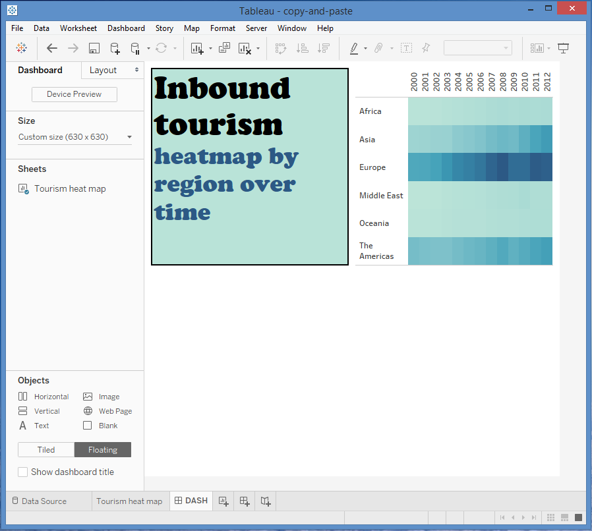This screenshot has width=592, height=531.
Task: Select the Floating layout toggle
Action: pos(103,450)
